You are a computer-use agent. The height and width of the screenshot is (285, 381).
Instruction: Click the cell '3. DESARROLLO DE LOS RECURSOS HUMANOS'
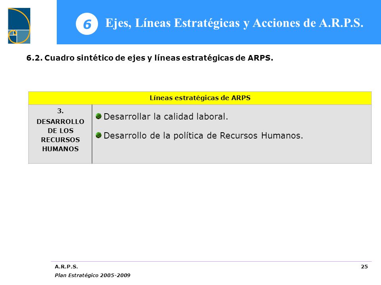coord(60,134)
